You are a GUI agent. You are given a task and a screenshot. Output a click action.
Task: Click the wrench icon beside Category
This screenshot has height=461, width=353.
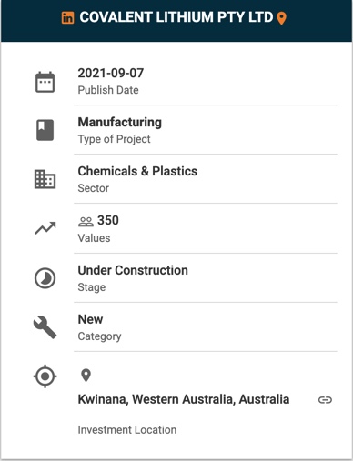click(45, 327)
